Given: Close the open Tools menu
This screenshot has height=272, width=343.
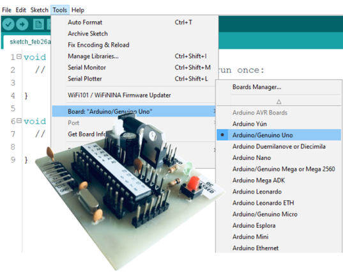Looking at the screenshot, I should point(59,10).
